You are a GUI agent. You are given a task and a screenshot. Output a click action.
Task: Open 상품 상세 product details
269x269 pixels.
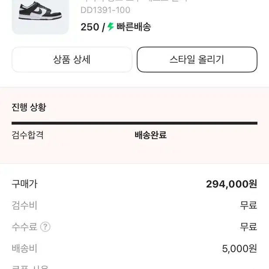pos(72,60)
